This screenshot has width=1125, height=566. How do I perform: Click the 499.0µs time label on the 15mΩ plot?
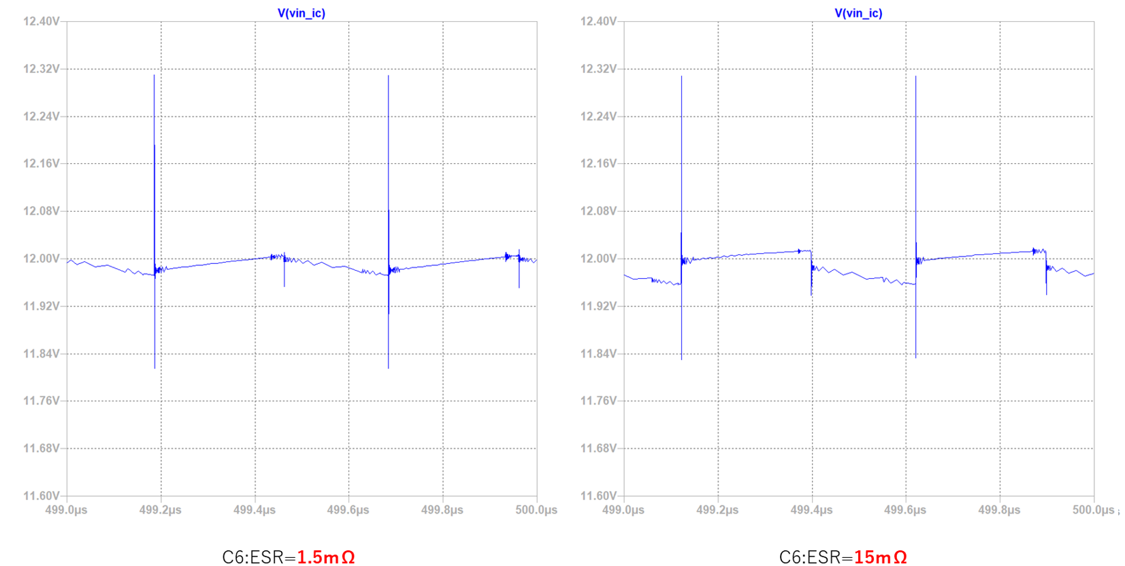click(623, 510)
